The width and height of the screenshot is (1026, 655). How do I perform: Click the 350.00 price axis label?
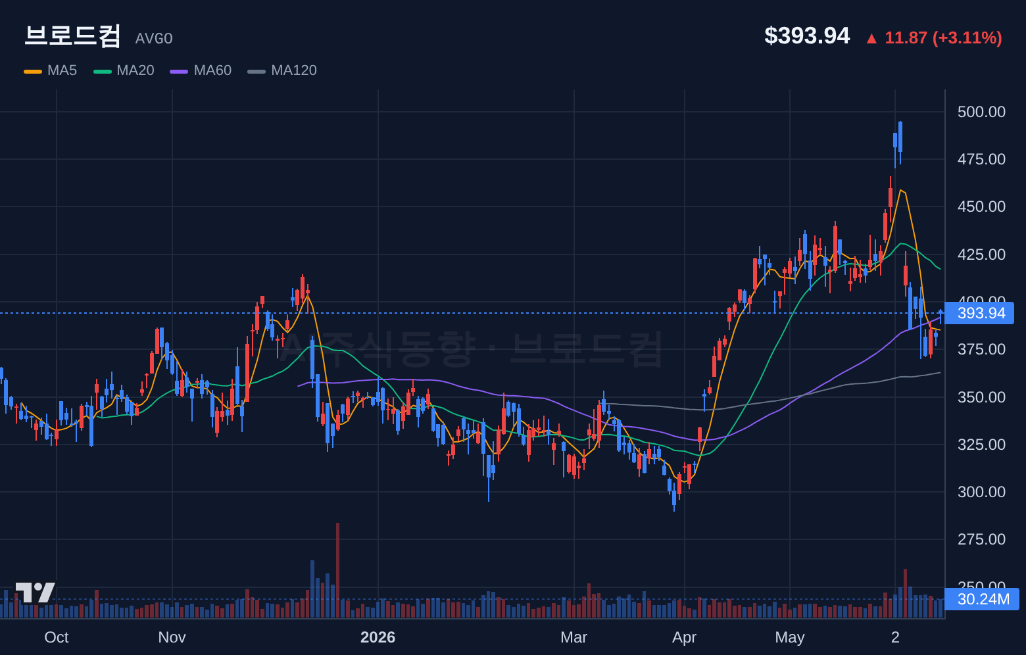coord(981,397)
